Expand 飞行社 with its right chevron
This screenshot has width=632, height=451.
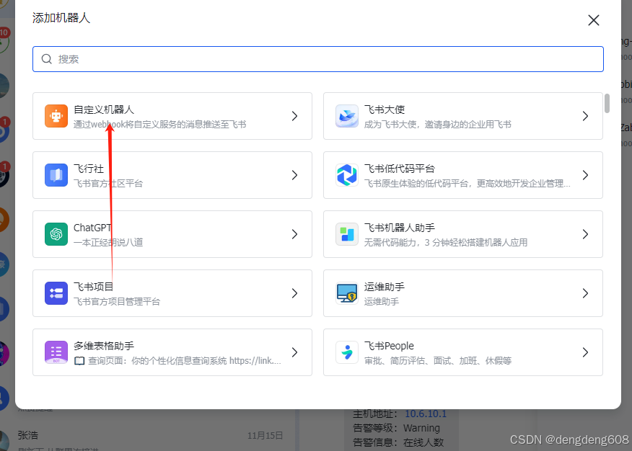(294, 175)
